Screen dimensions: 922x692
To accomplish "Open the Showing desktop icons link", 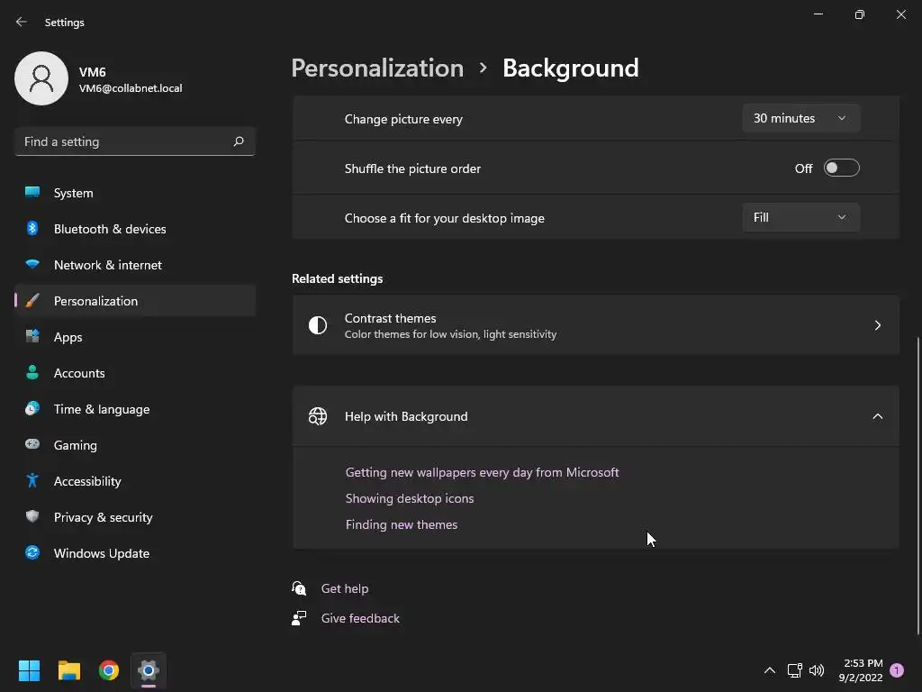I will pyautogui.click(x=410, y=498).
